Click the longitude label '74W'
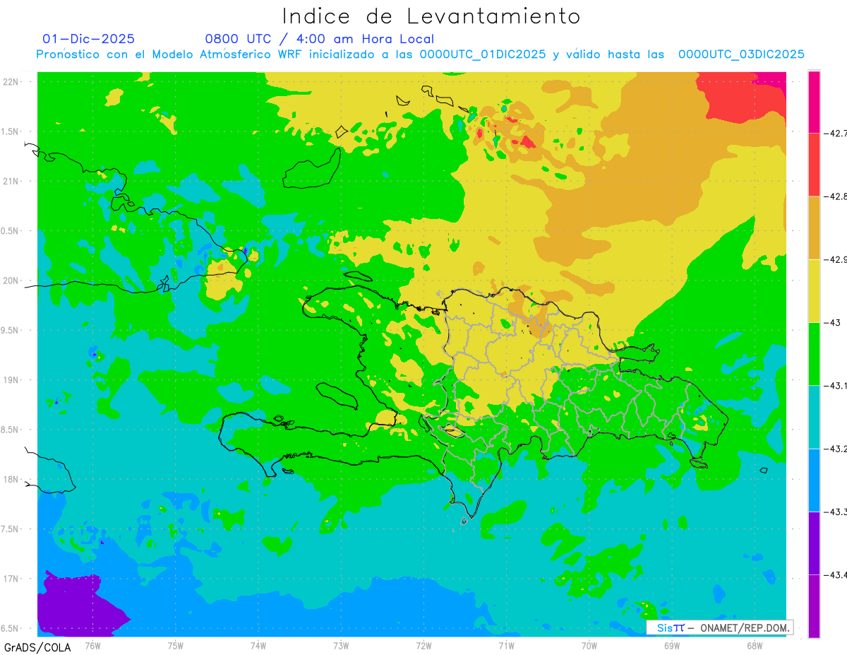Screen dimensions: 847x655 258,646
